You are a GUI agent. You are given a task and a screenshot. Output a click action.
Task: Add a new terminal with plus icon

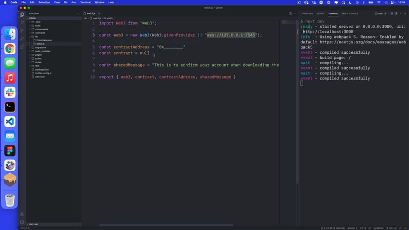(385, 13)
